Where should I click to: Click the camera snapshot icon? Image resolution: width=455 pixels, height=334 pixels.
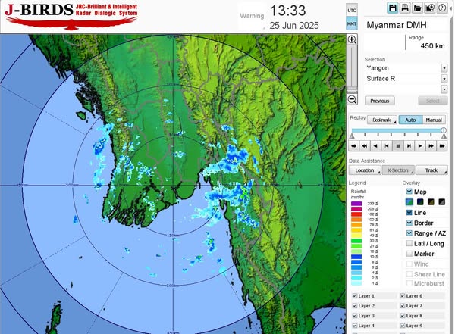pyautogui.click(x=429, y=8)
